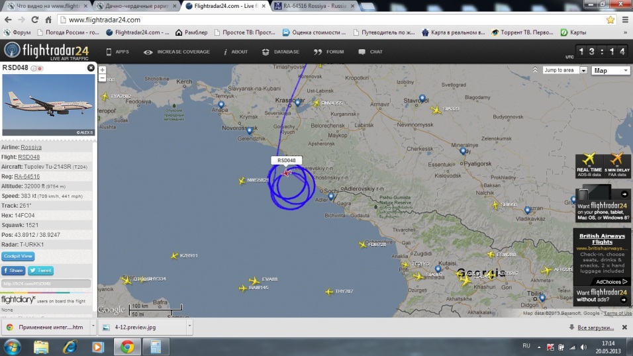Click the DNV4355 plane icon
The width and height of the screenshot is (633, 356).
316,103
